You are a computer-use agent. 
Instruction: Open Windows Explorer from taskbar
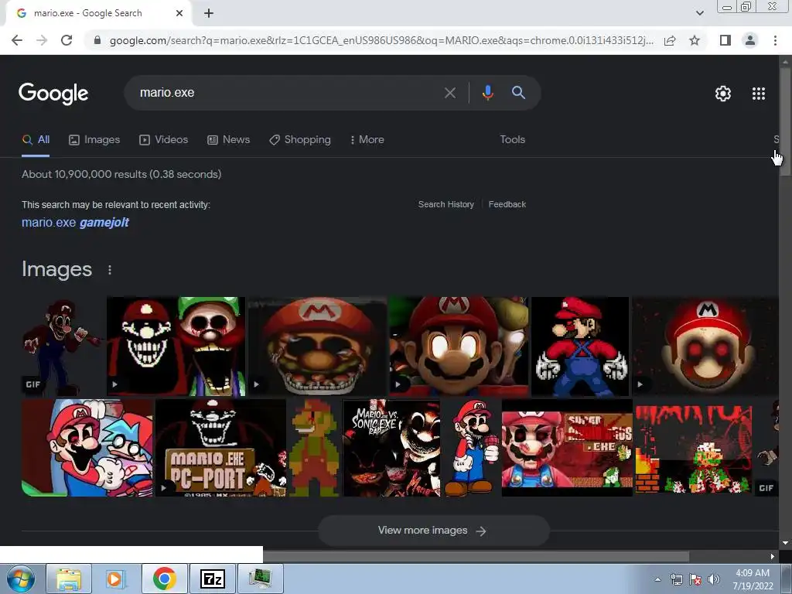coord(69,579)
